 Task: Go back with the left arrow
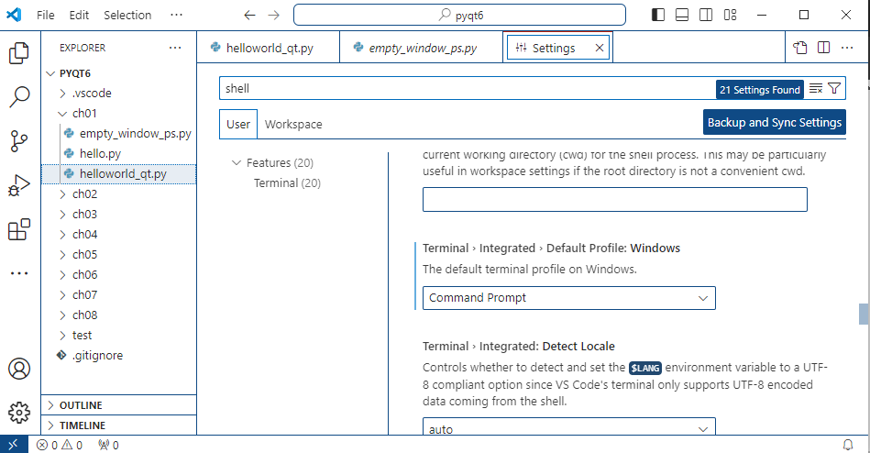[x=249, y=15]
